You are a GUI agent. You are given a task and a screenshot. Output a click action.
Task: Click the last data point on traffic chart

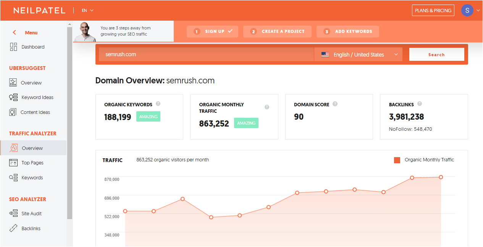[441, 177]
